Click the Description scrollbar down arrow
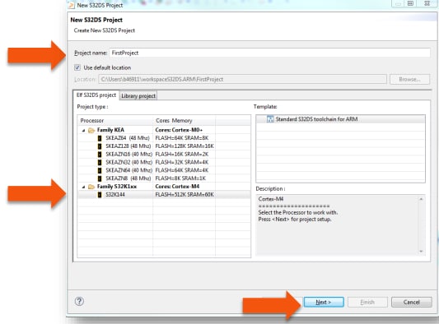This screenshot has width=439, height=324. (421, 252)
